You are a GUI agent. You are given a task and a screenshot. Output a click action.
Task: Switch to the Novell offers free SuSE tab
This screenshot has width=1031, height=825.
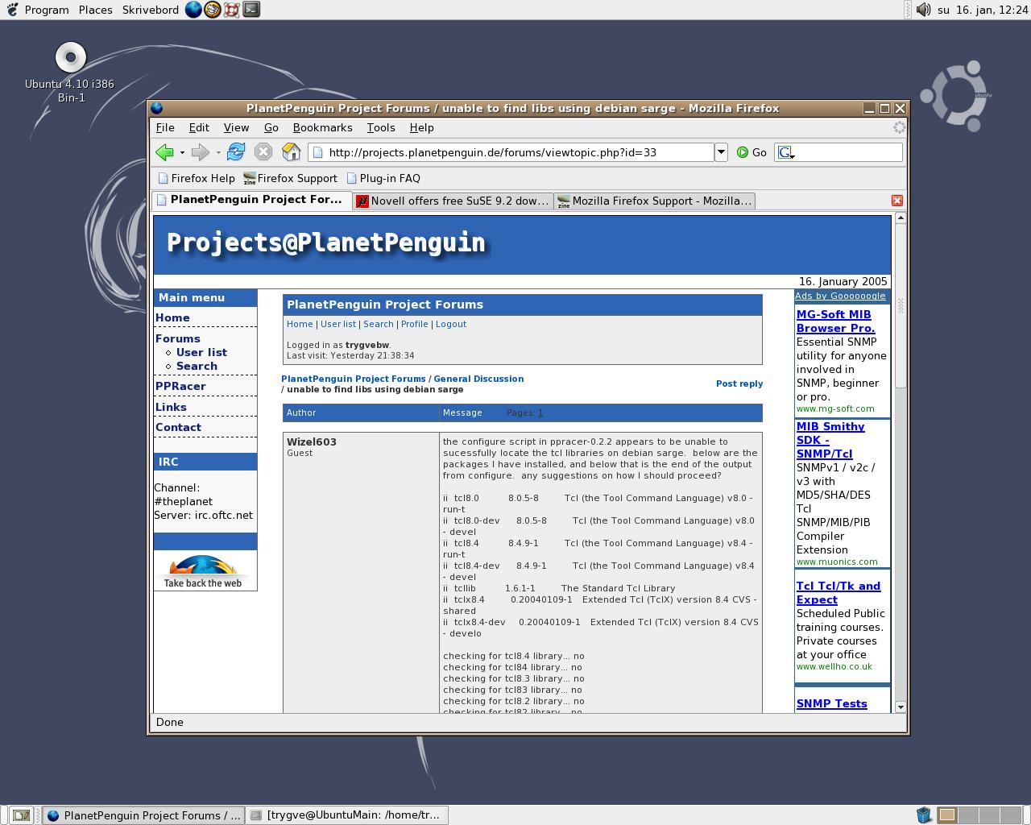(x=453, y=201)
